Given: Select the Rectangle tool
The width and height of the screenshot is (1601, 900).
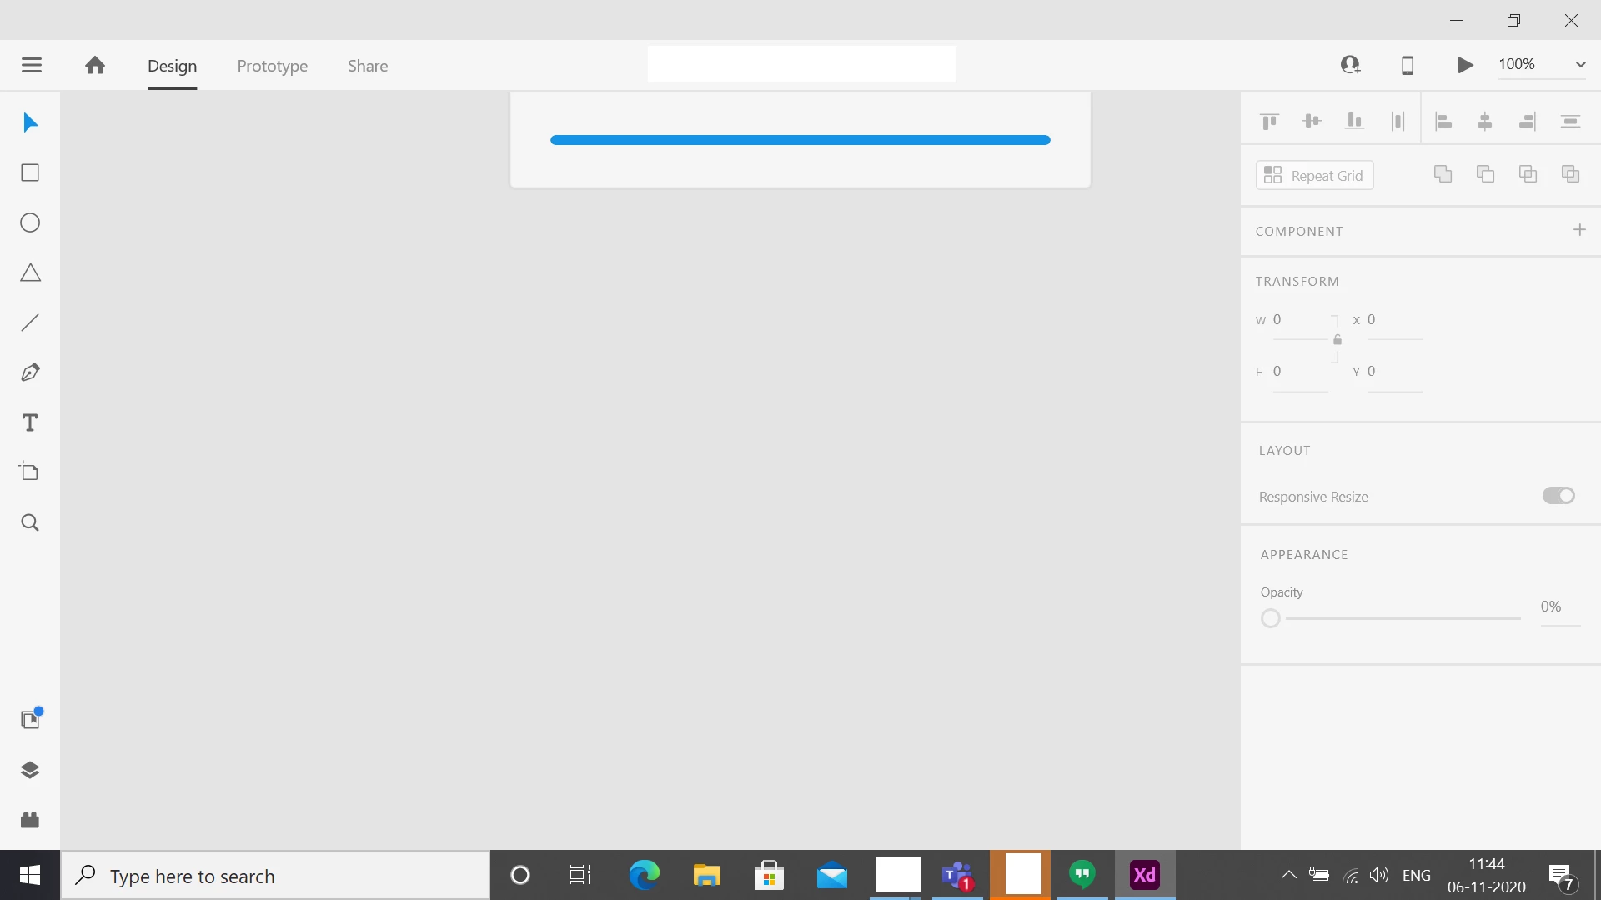Looking at the screenshot, I should (30, 172).
